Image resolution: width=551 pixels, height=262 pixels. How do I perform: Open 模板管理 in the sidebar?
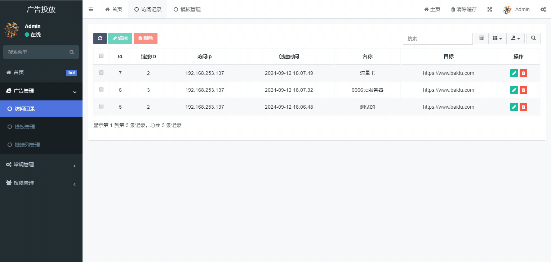click(41, 127)
